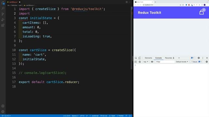Switch to the Console tab in DevTools
This screenshot has height=117, width=209.
[158, 58]
